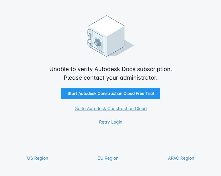This screenshot has width=221, height=176.
Task: Click the upper hinge on the safe
Action: 90,33
